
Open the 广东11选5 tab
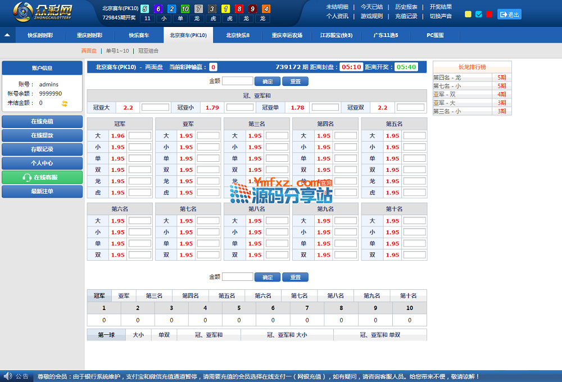386,35
